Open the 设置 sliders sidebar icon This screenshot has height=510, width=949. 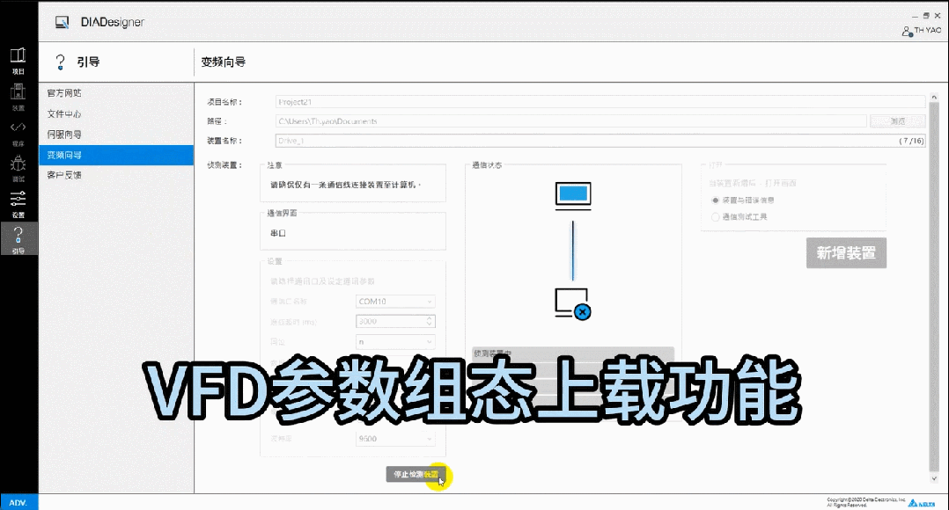(x=18, y=204)
